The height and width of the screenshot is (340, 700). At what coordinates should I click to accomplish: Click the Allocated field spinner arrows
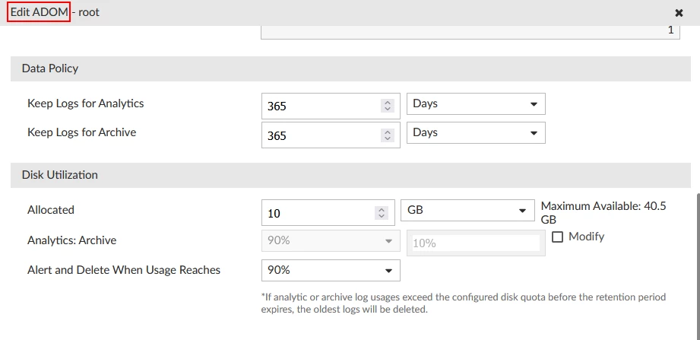point(382,213)
